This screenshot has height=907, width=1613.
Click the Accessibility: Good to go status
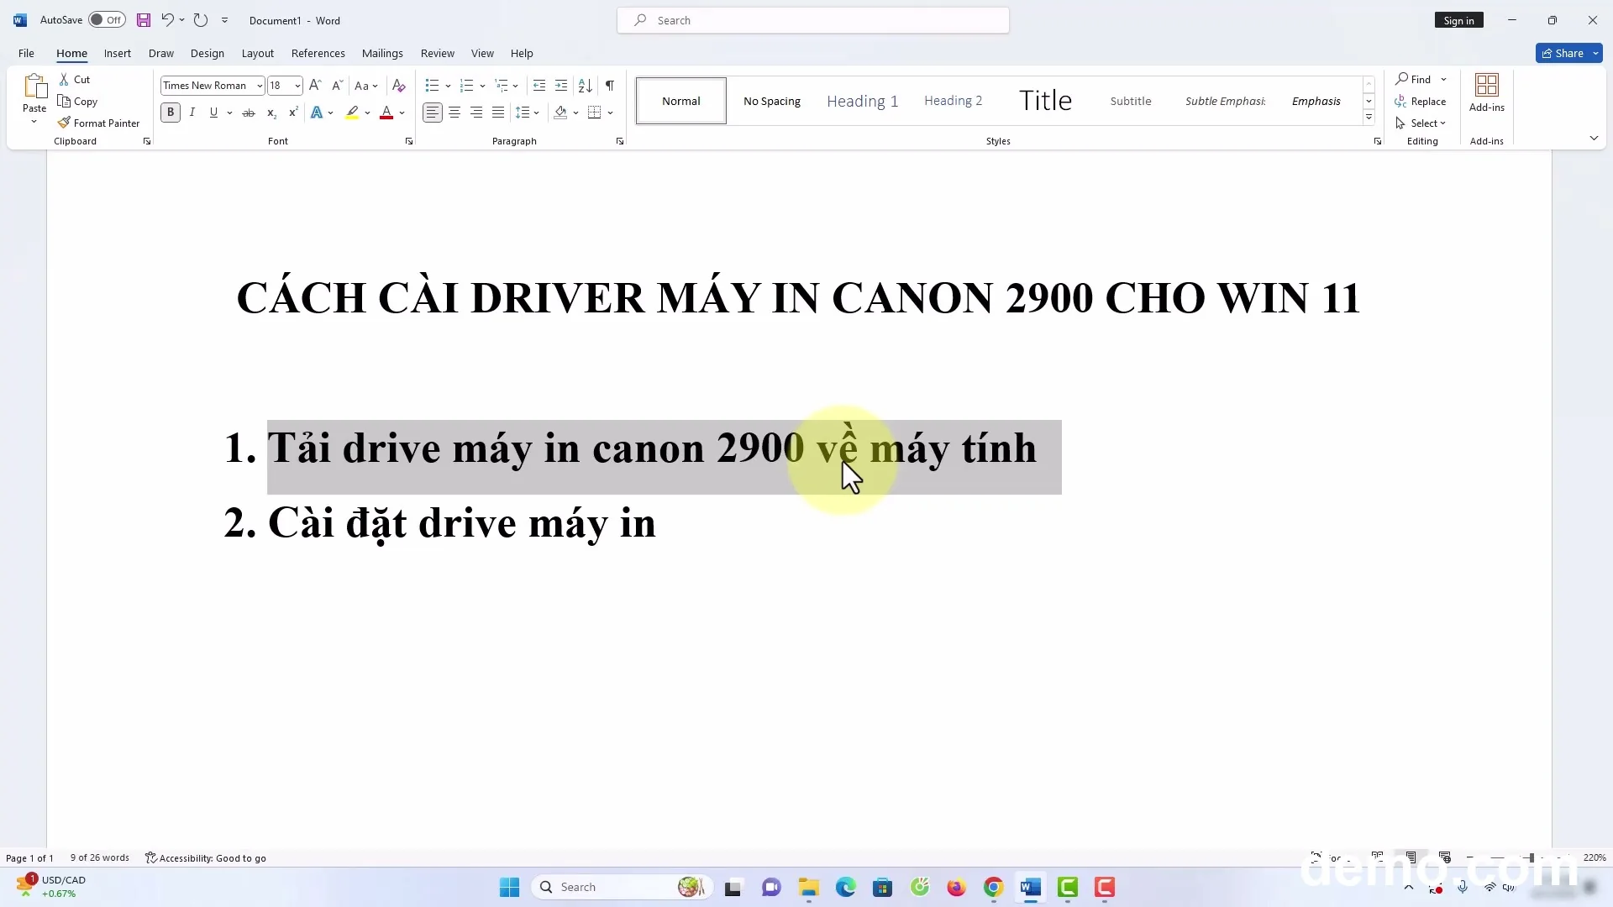tap(206, 857)
